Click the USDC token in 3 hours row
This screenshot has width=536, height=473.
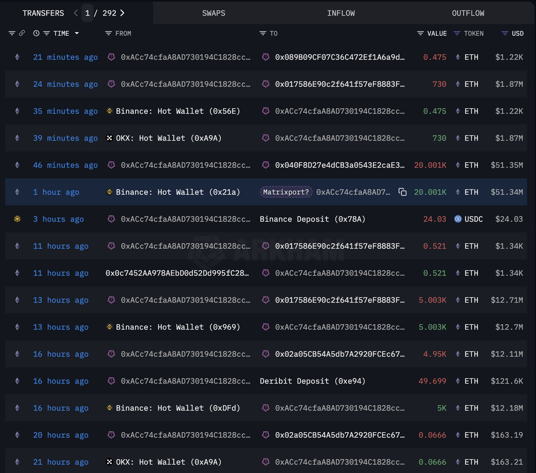coord(473,219)
